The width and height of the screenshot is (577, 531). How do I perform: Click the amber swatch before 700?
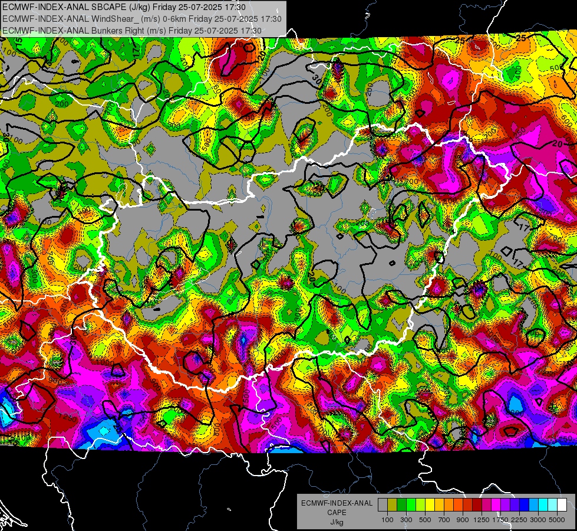(439, 505)
